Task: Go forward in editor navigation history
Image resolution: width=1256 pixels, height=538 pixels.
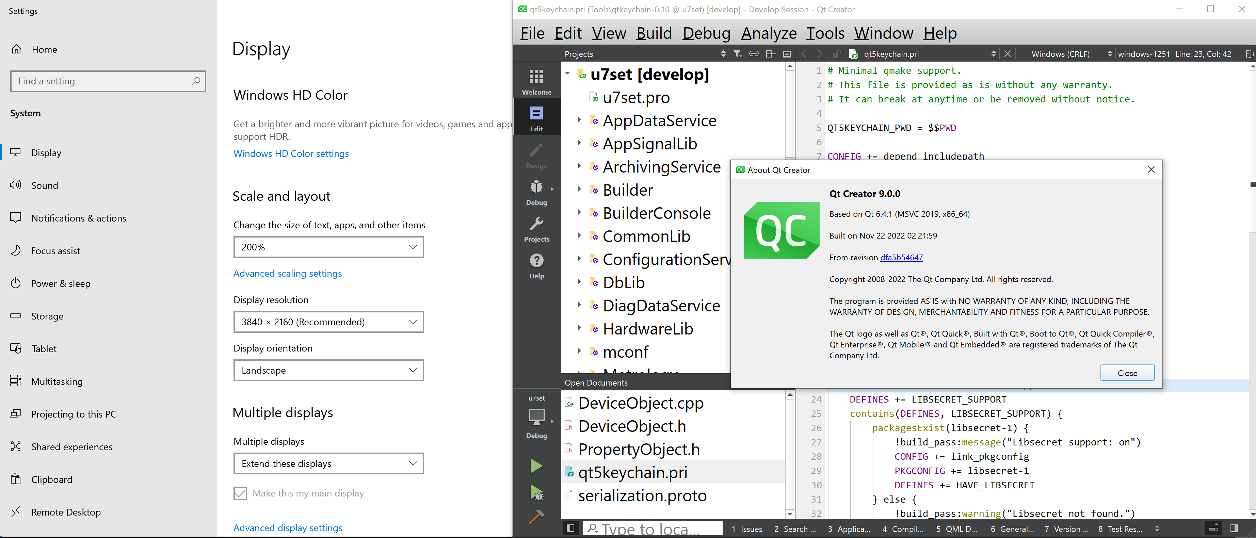Action: 820,54
